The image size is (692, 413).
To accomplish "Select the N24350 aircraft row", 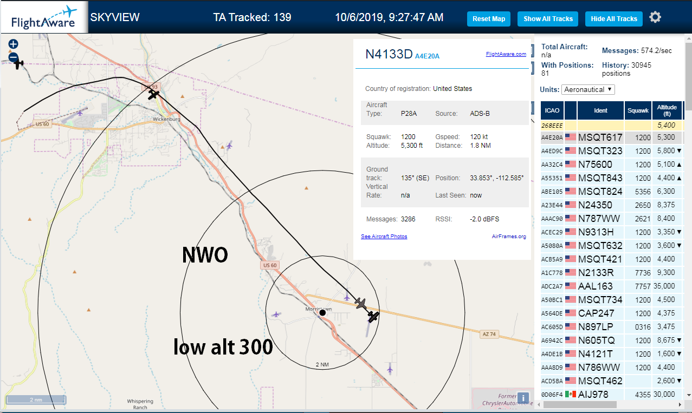I will (x=611, y=205).
